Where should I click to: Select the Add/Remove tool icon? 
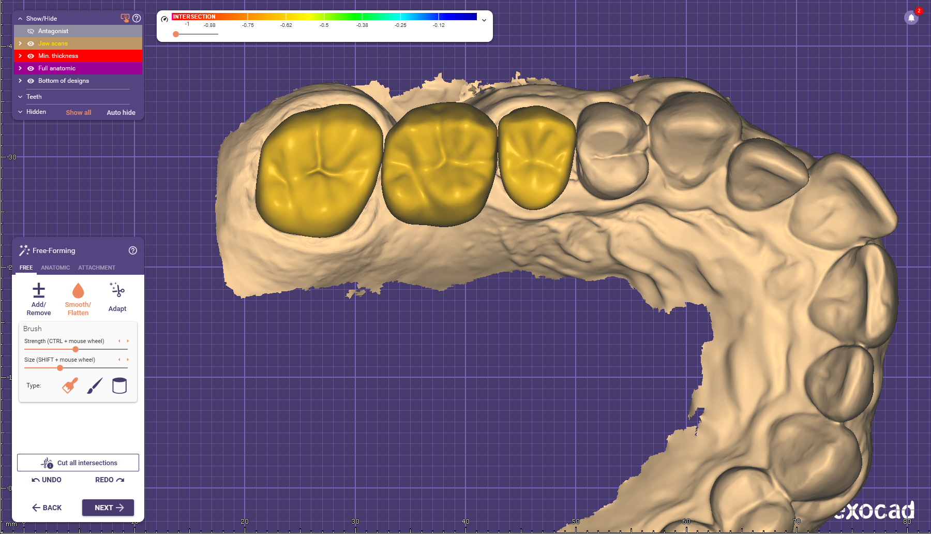click(x=39, y=290)
